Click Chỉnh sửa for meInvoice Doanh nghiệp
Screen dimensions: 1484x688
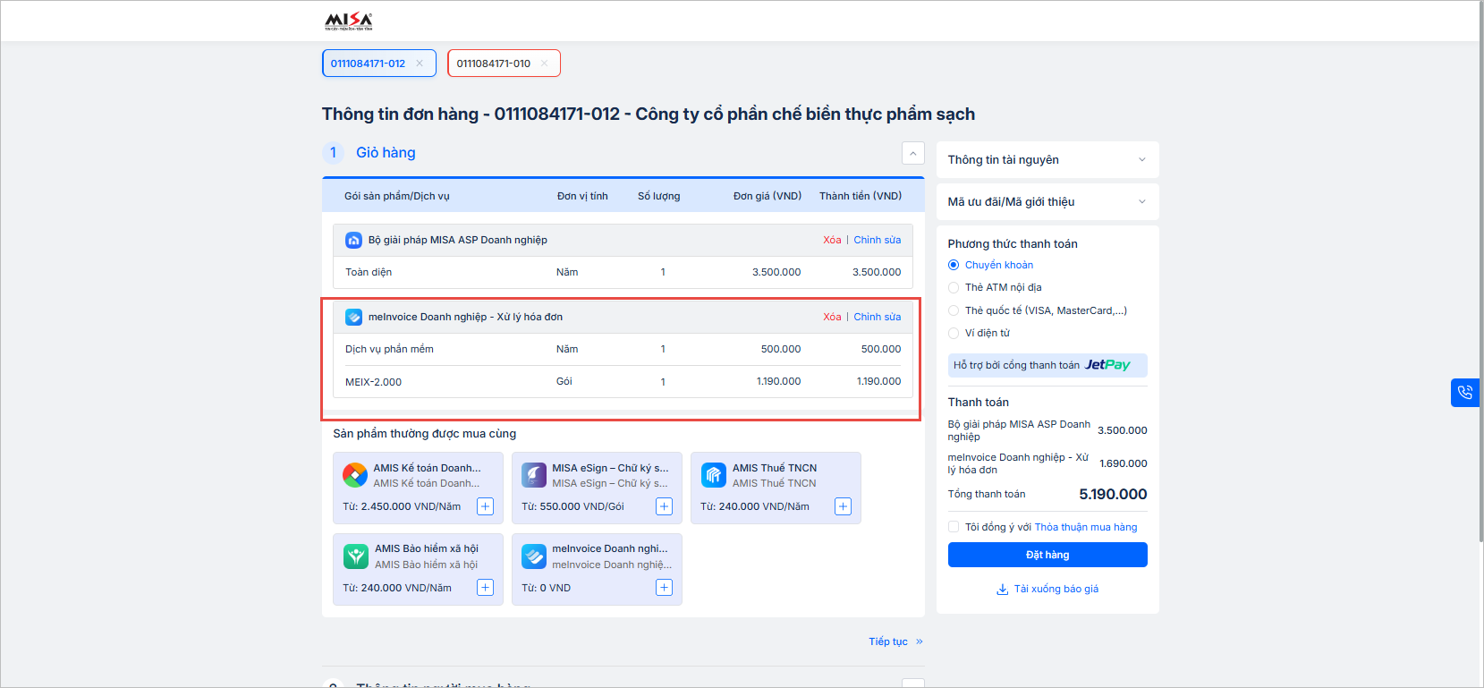click(877, 317)
